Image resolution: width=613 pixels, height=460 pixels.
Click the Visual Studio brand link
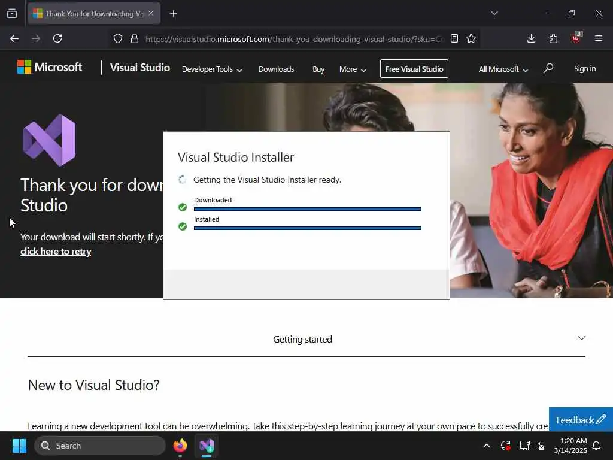point(140,67)
